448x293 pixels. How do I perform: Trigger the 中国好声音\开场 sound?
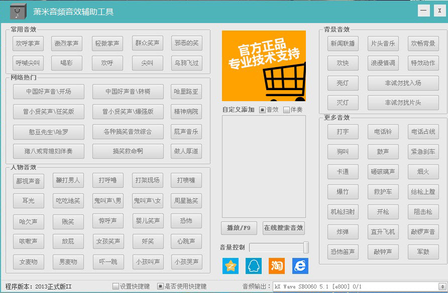49,92
